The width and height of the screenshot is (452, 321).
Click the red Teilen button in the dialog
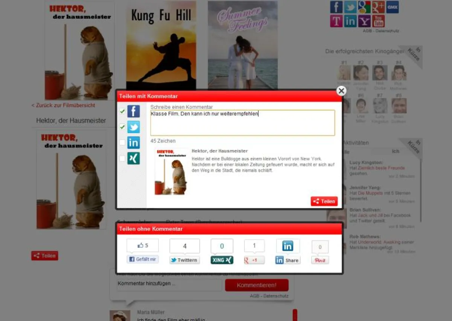[x=324, y=201]
